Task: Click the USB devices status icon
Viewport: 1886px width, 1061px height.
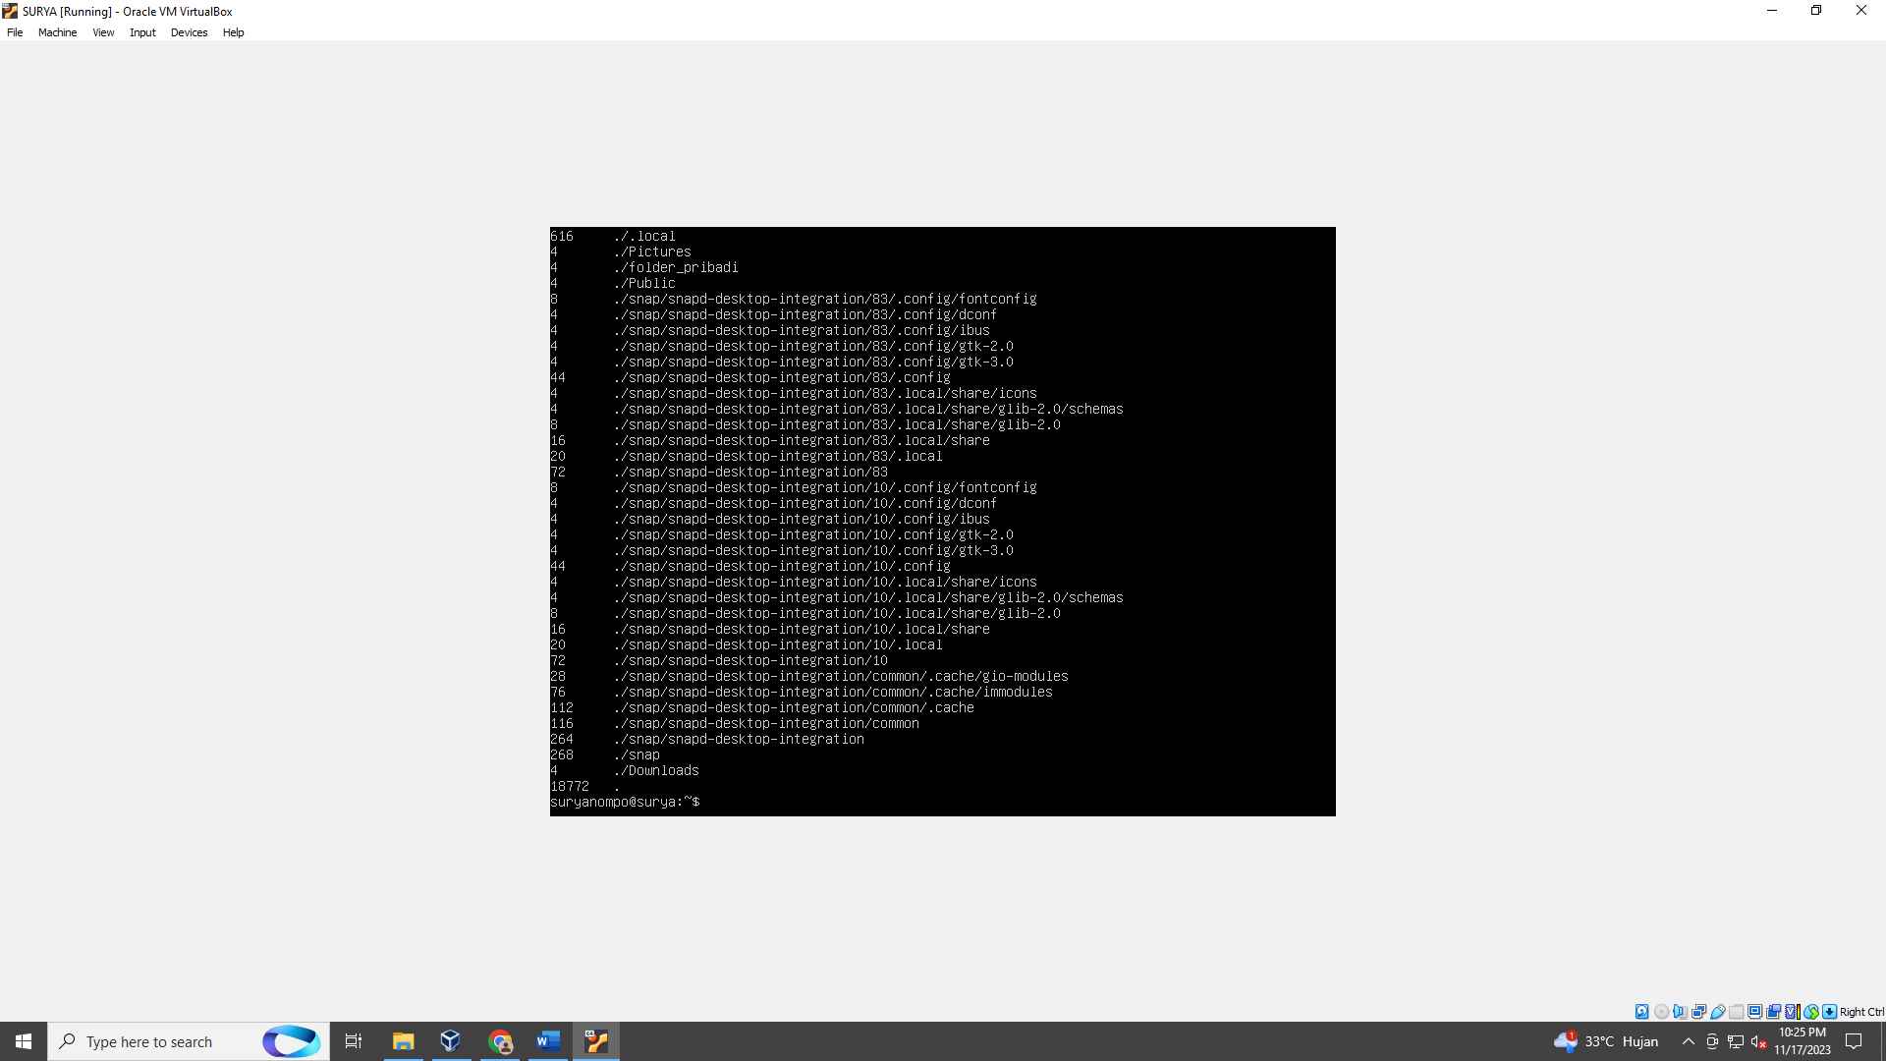Action: tap(1718, 1012)
